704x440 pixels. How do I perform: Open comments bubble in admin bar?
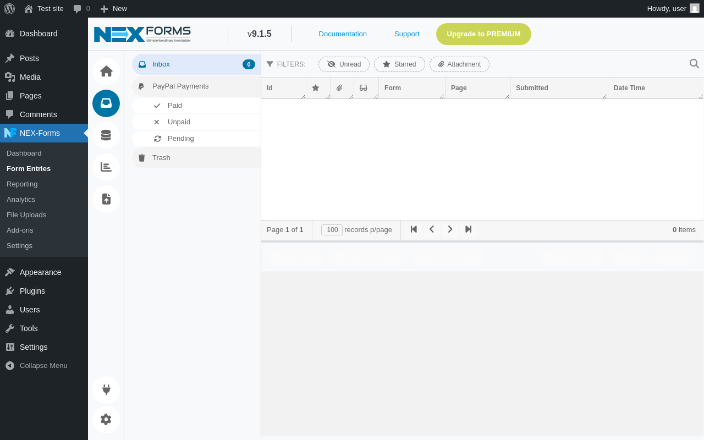(81, 9)
